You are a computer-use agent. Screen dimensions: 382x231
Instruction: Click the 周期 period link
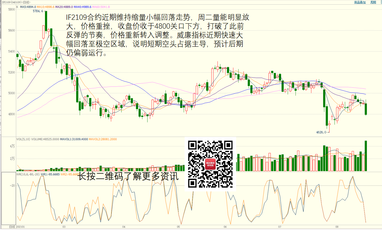coord(373,2)
